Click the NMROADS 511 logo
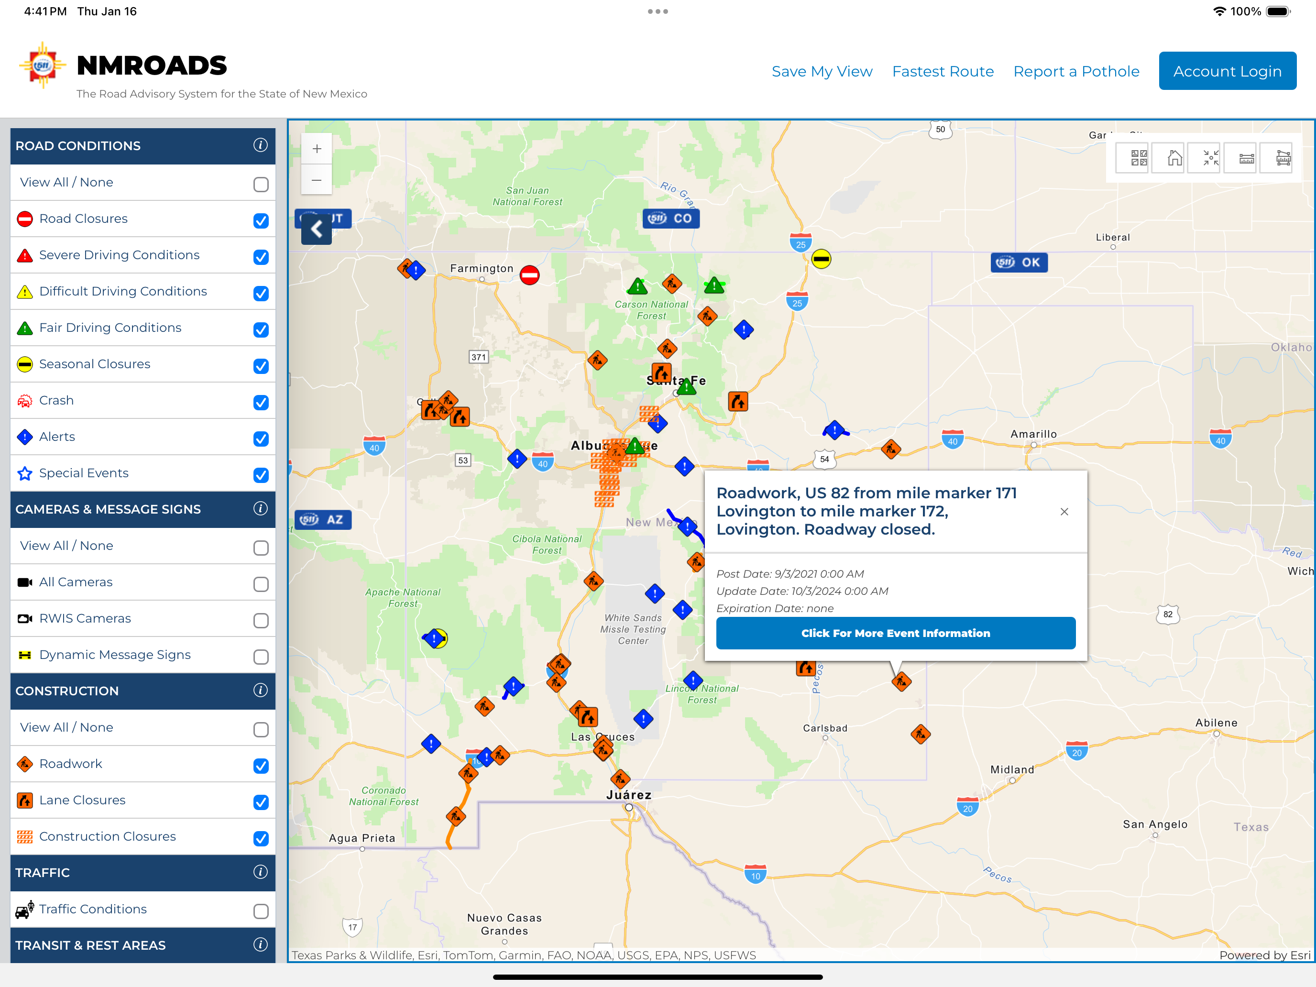 tap(42, 65)
